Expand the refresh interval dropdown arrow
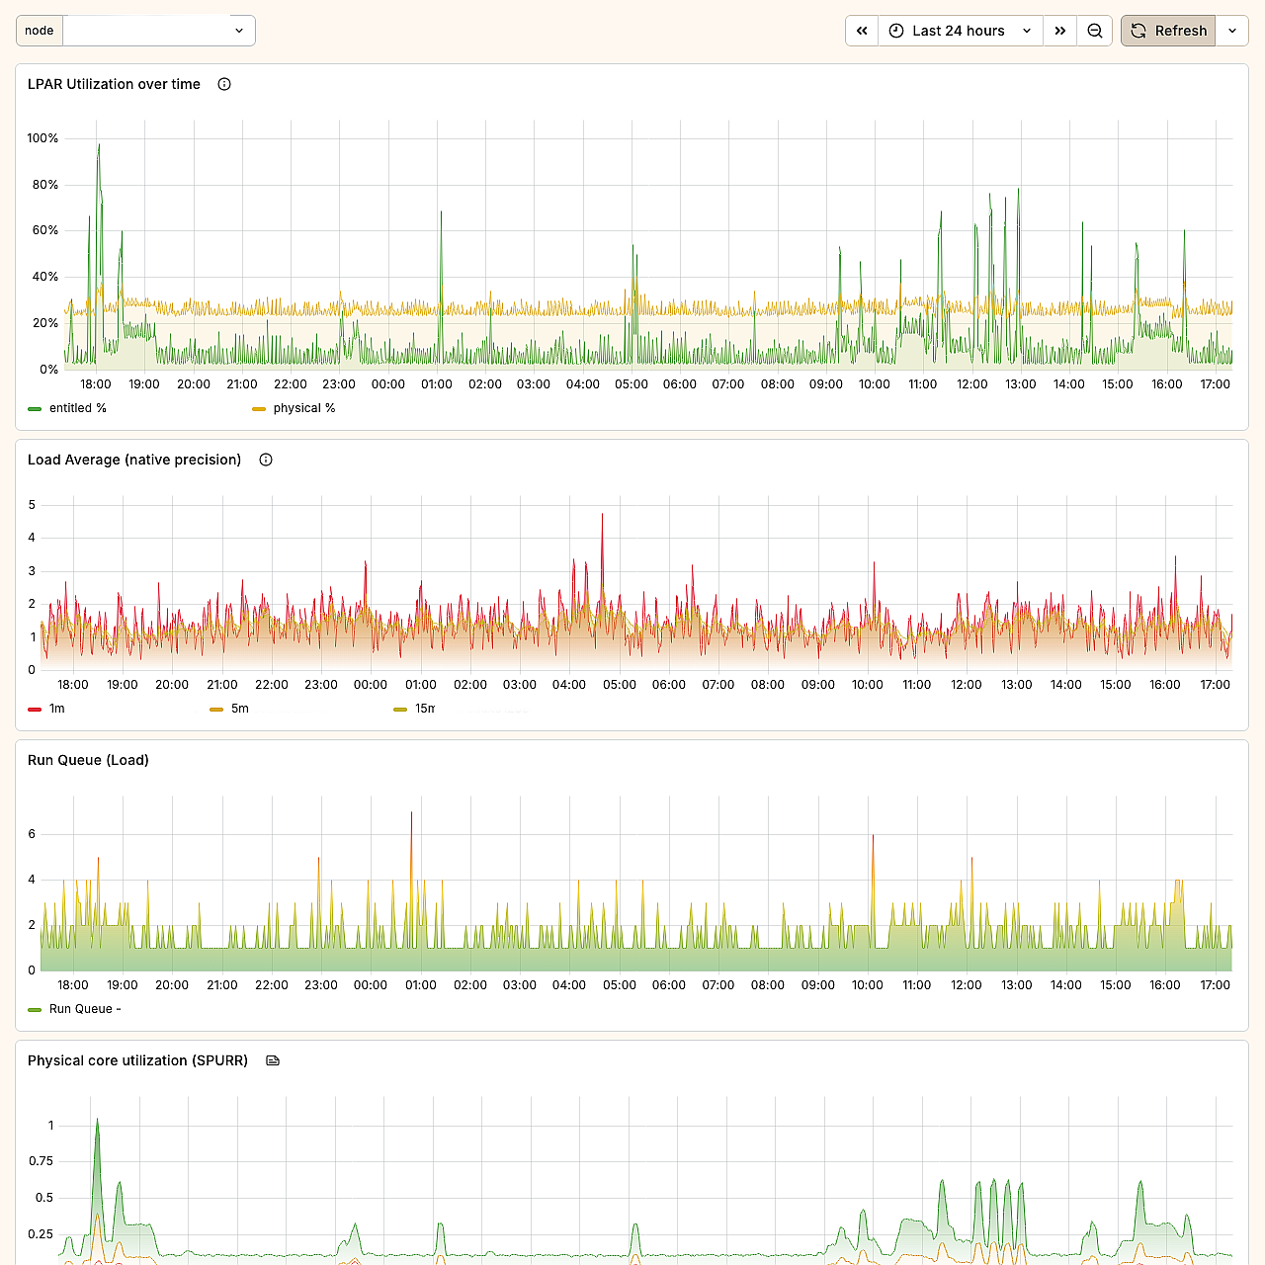1265x1265 pixels. click(x=1232, y=31)
